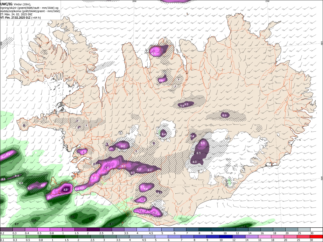This screenshot has height=242, width=323.
Task: Click the '64N' latitude label
Action: coord(322,178)
